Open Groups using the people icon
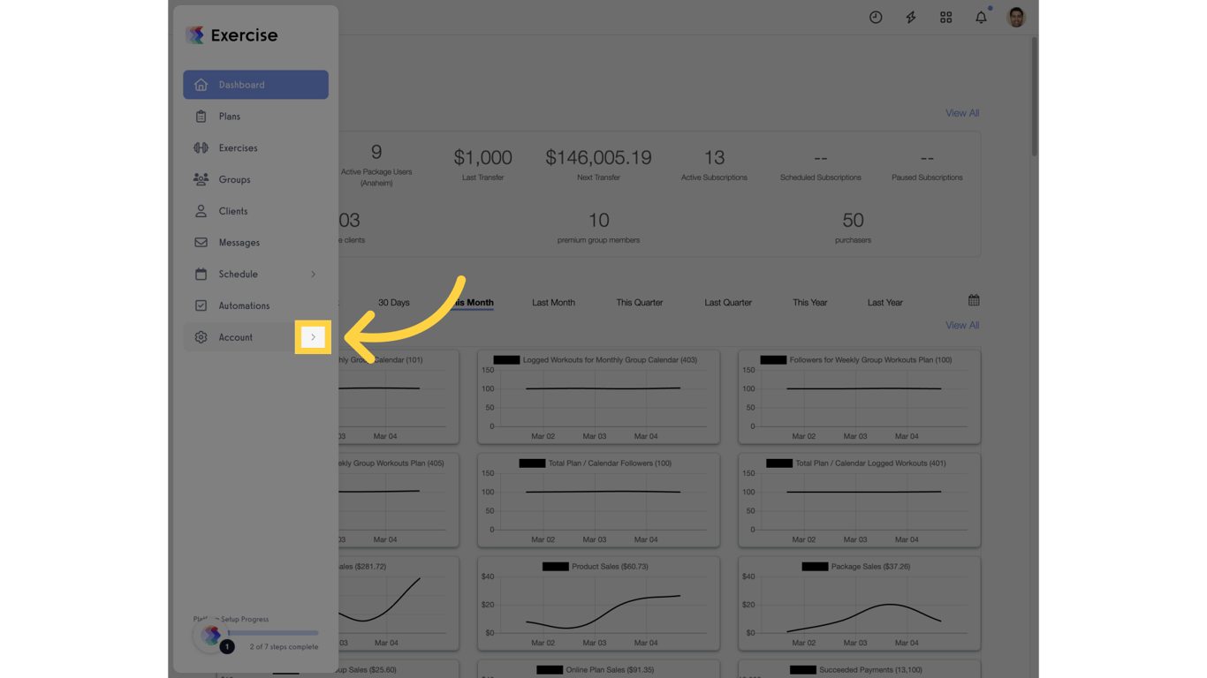 coord(201,179)
